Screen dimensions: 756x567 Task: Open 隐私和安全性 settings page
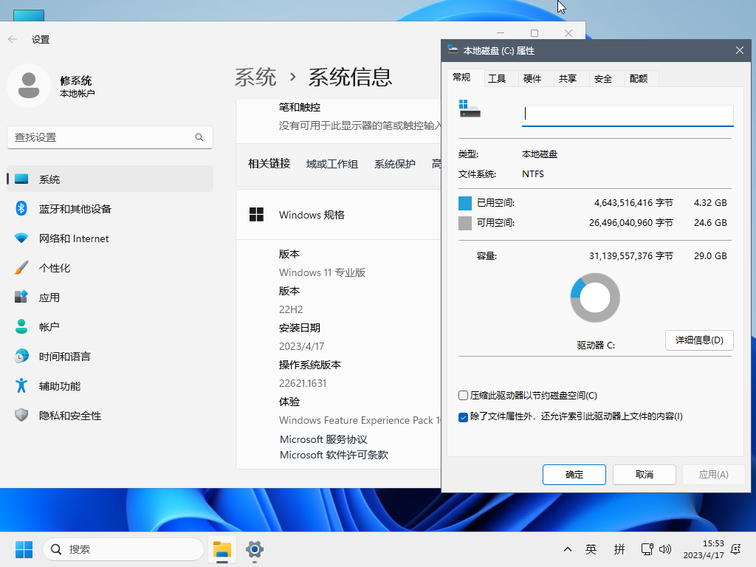click(x=110, y=416)
